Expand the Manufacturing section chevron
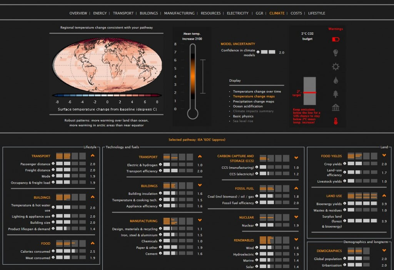 (x=200, y=221)
